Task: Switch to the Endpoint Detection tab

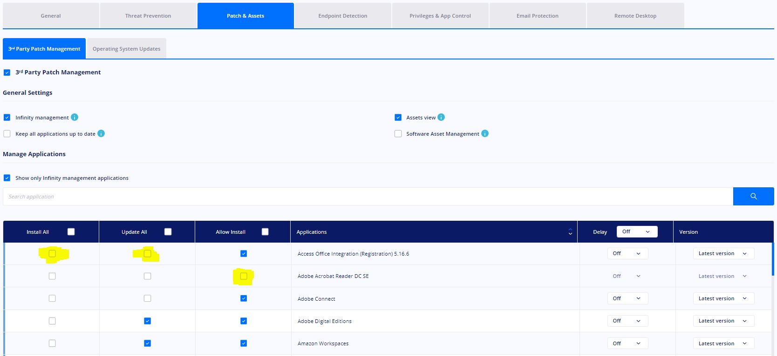Action: [343, 16]
